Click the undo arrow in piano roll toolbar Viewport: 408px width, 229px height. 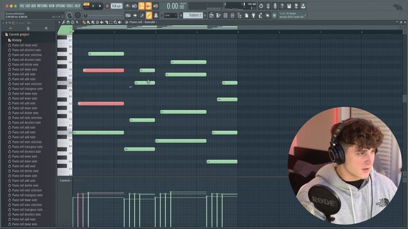[x=77, y=23]
